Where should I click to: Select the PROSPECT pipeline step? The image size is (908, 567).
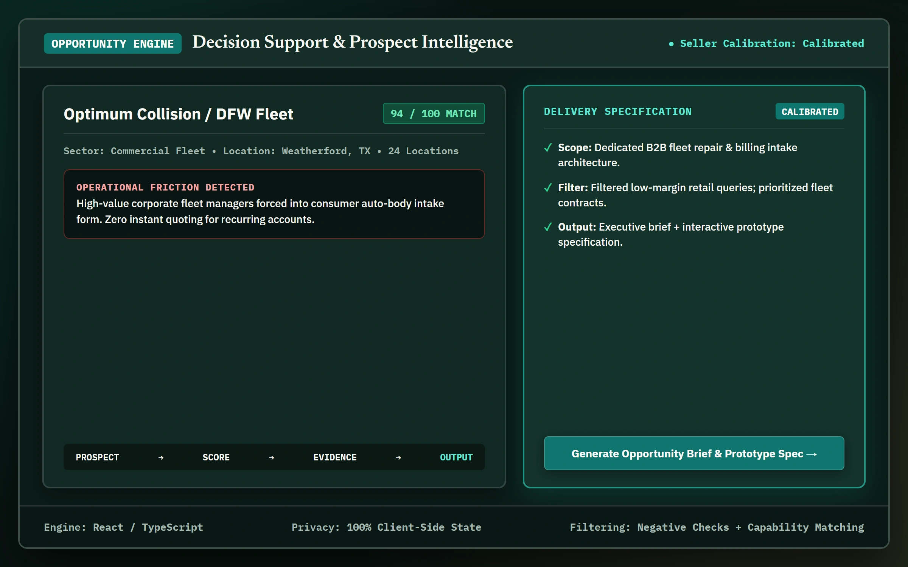tap(97, 457)
